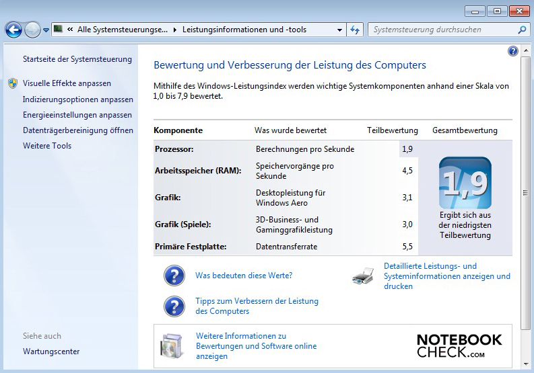Open Indizierungsoptionen anpassen
The width and height of the screenshot is (534, 373).
coord(78,99)
